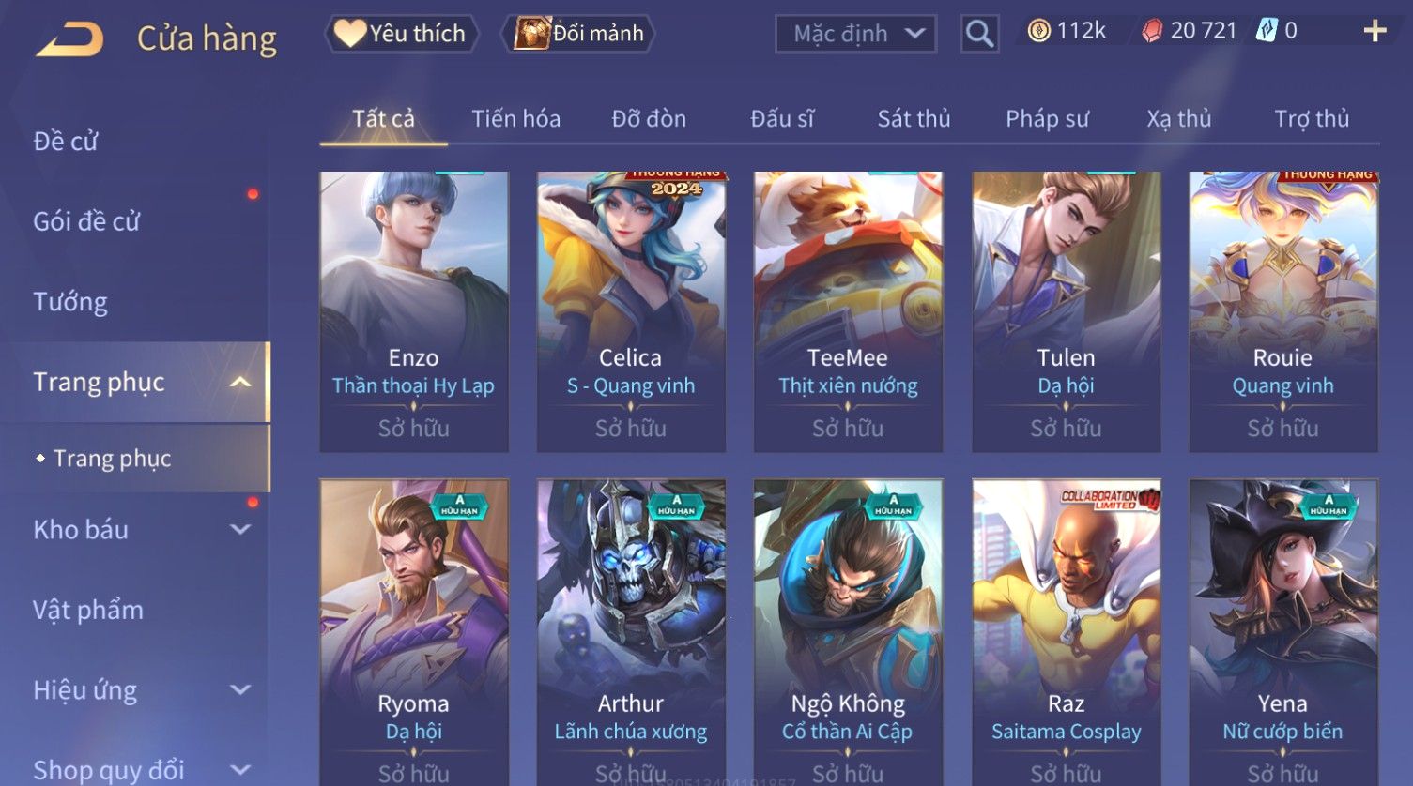Tap the plus icon to add currency

tap(1375, 31)
